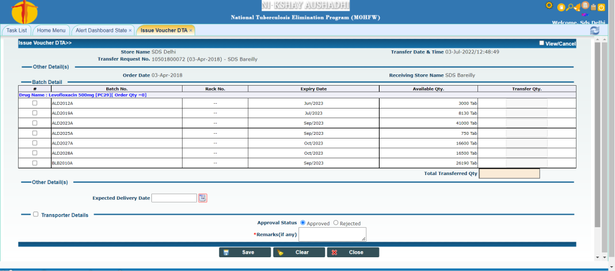Click the Drug Name Levofloxacin 500mg row
The width and height of the screenshot is (615, 271).
[297, 95]
